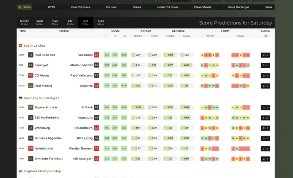
Task: Click Espanyol draw odds 4.00
Action: click(x=115, y=65)
